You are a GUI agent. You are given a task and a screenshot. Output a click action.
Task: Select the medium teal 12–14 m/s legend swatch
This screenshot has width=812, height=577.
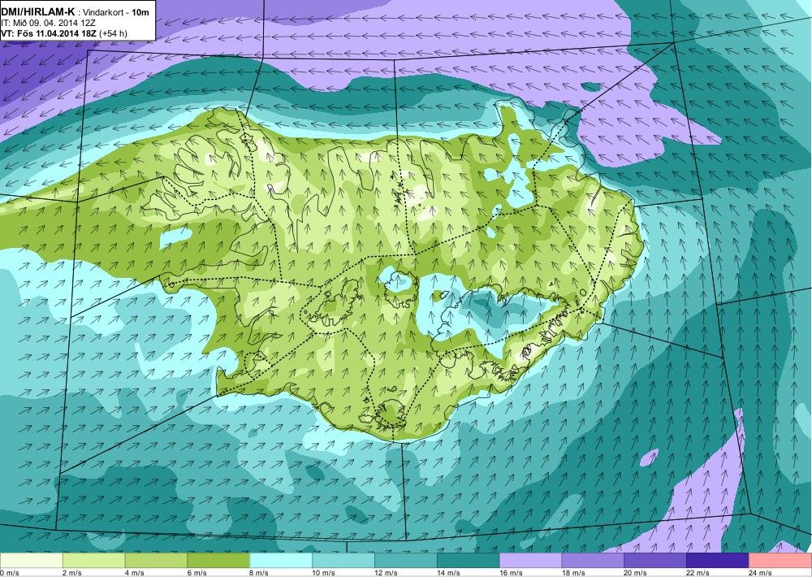405,561
